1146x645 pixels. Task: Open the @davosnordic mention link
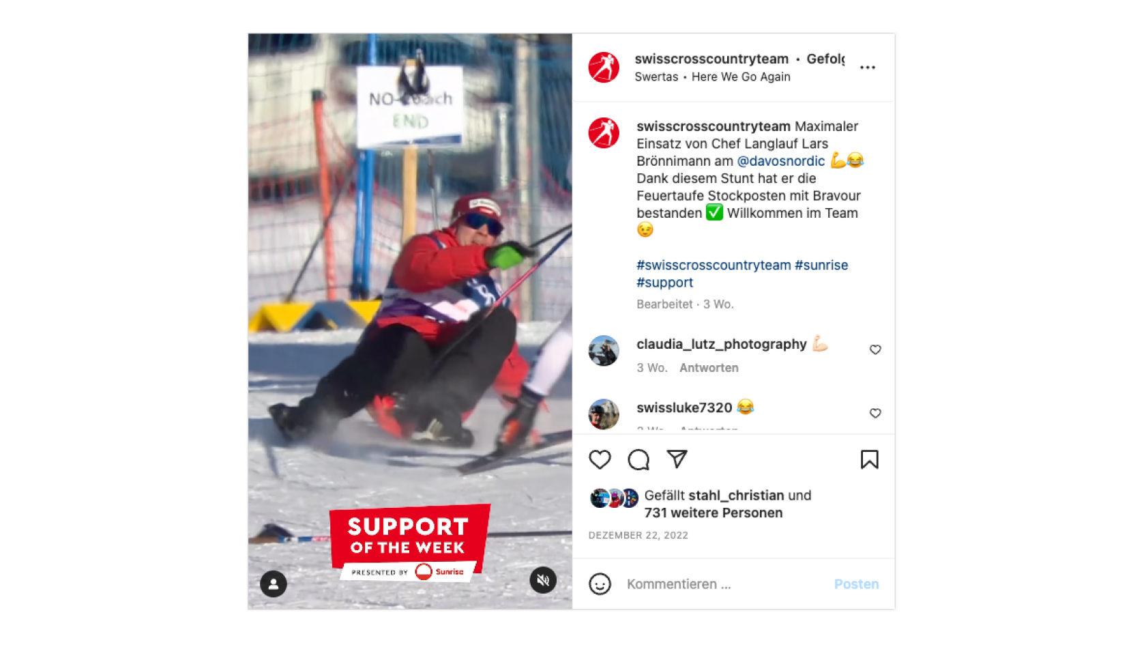pyautogui.click(x=781, y=161)
